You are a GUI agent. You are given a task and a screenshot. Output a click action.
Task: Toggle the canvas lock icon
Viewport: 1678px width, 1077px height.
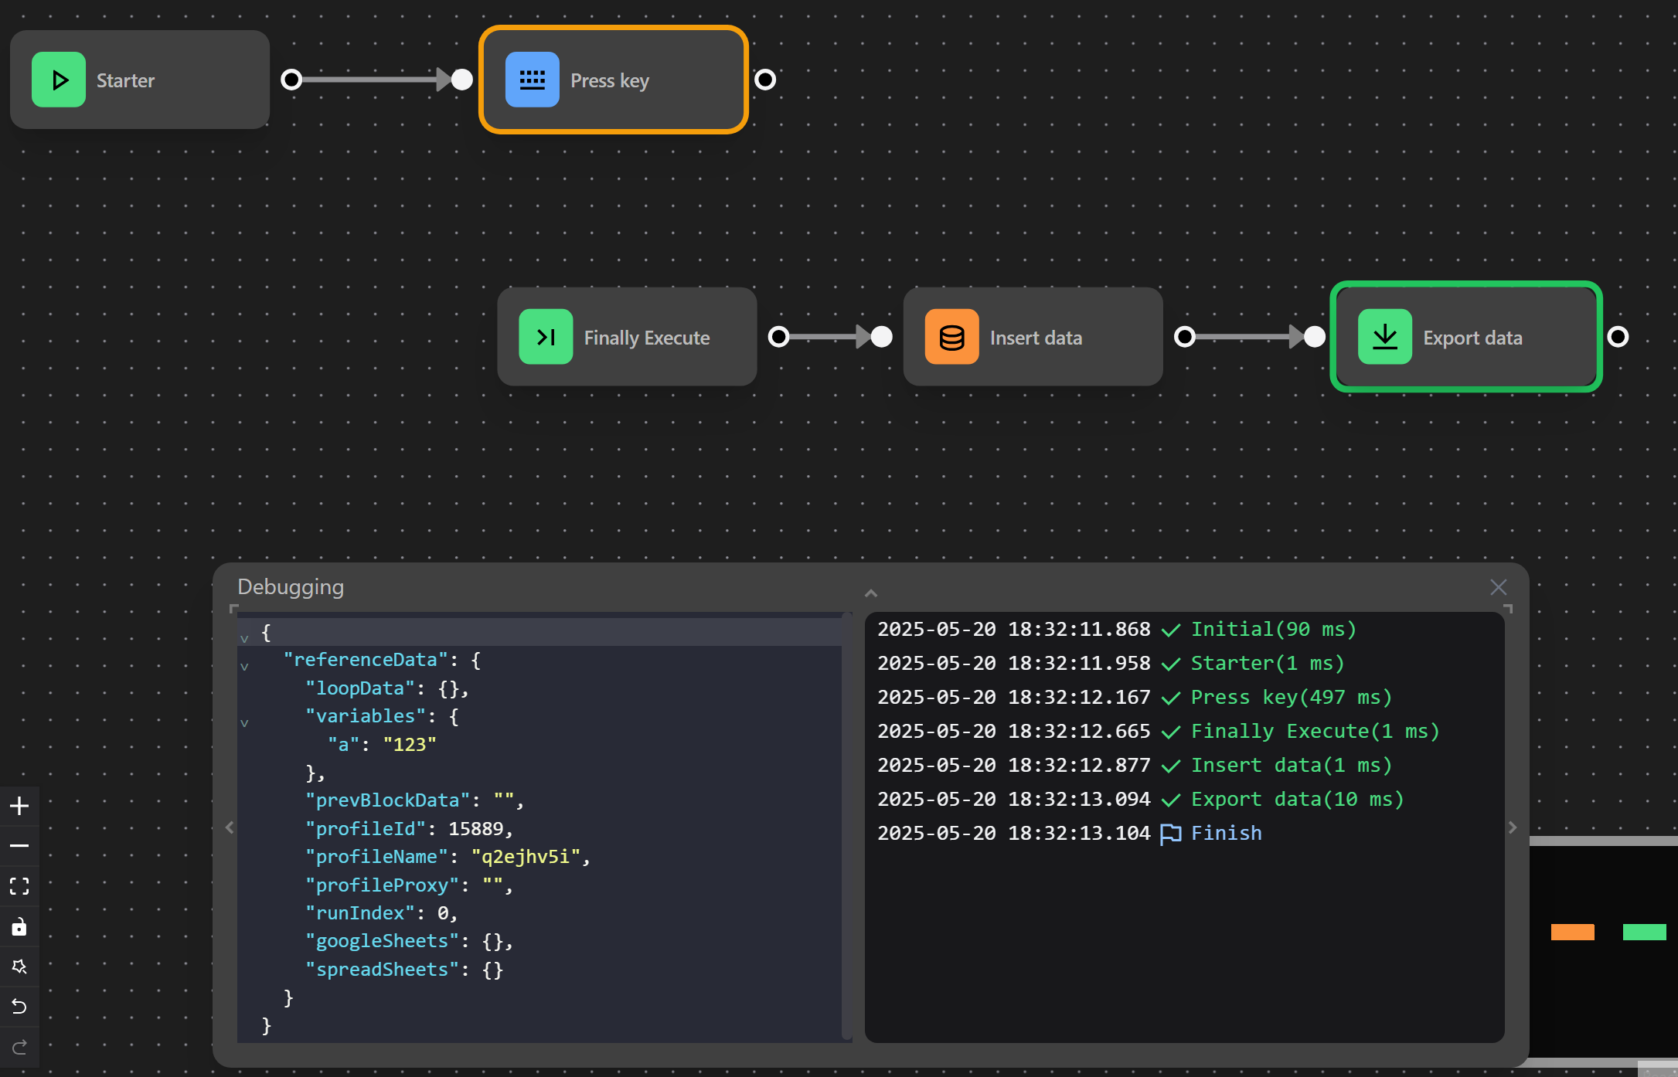(x=19, y=926)
